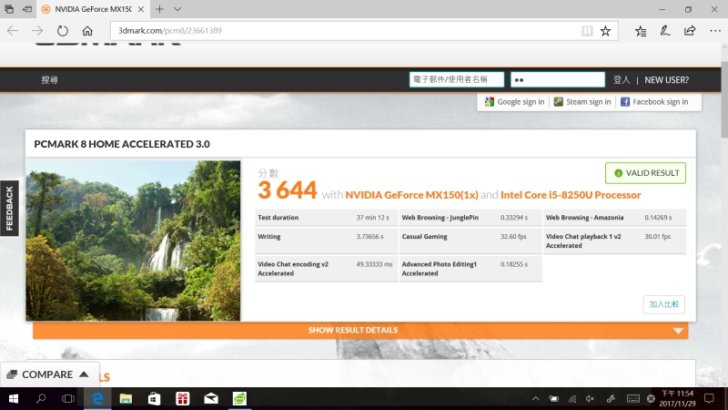
Task: Click the waterfall benchmark thumbnail
Action: point(133,241)
